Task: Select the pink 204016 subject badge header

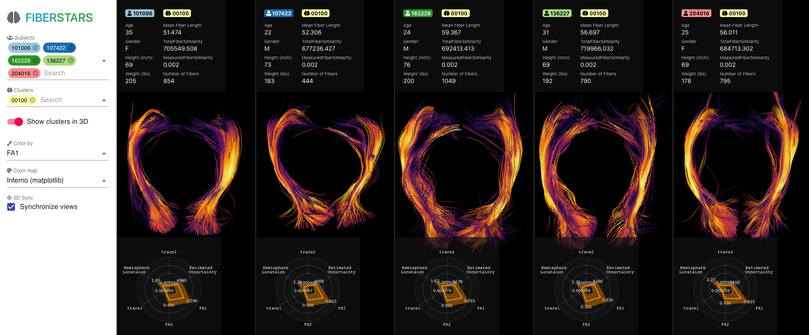Action: [696, 13]
